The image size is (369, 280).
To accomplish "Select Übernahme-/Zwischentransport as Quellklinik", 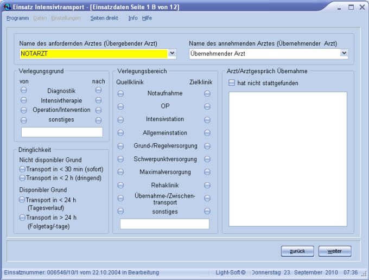I will pyautogui.click(x=120, y=199).
